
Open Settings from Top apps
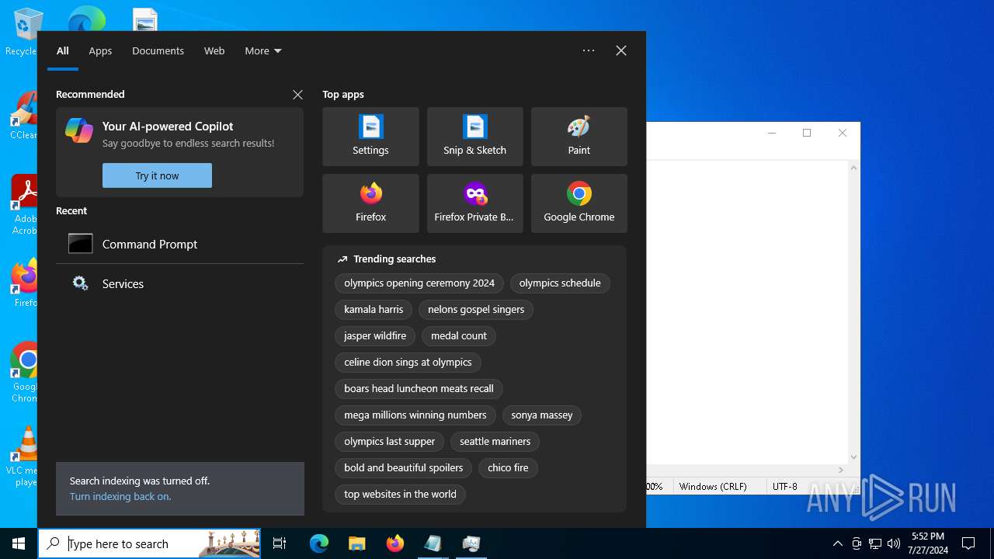(x=370, y=137)
